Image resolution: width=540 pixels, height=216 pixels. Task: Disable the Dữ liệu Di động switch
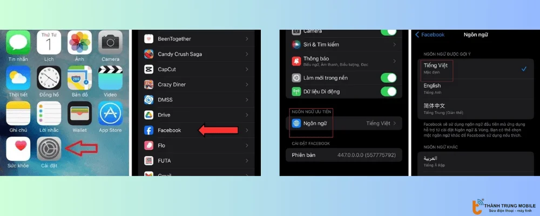pos(388,92)
